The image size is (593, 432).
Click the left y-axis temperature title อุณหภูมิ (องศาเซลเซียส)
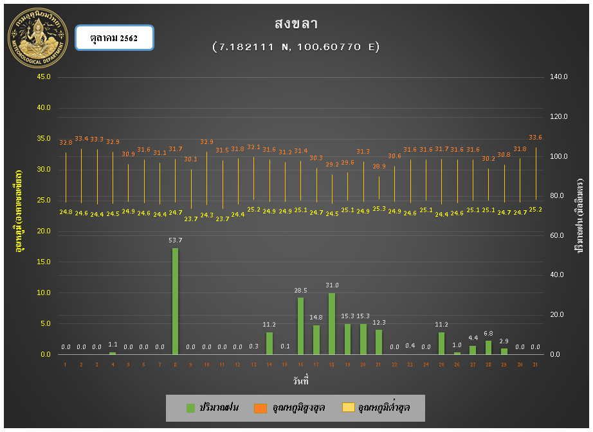tap(18, 212)
